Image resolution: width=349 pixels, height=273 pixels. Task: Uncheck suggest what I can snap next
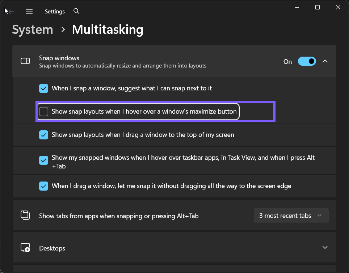tap(43, 88)
